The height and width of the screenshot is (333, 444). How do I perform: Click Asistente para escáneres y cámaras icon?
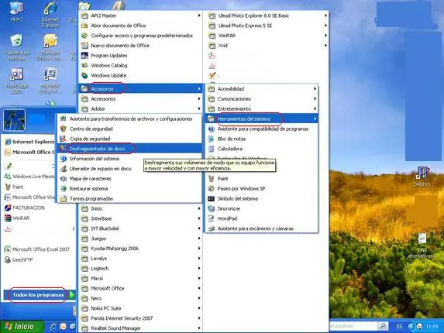point(212,228)
